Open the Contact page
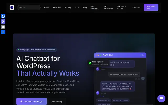 136,8
